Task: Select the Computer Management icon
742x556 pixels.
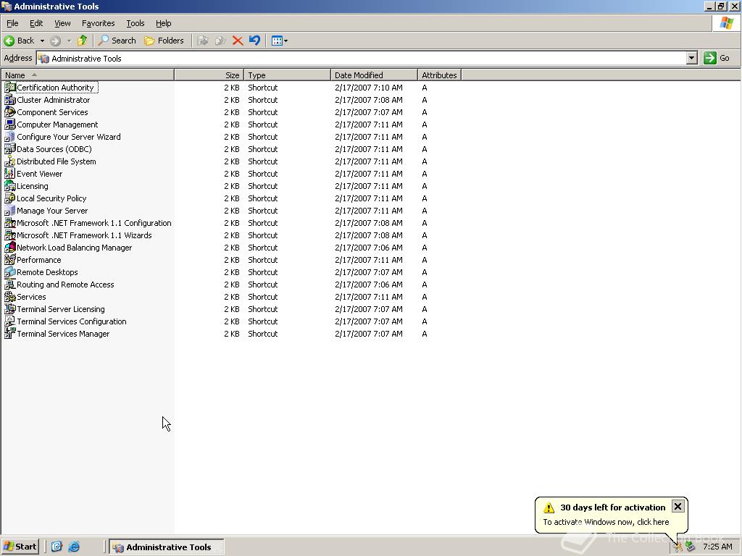Action: pos(9,125)
